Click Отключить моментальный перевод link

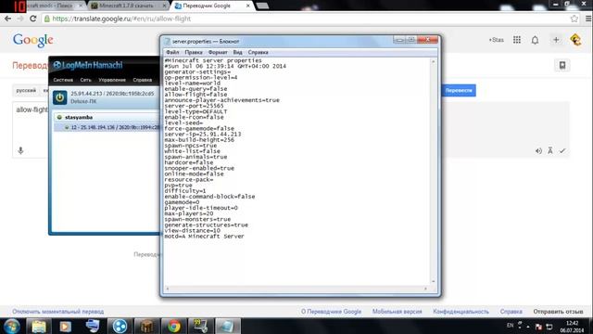click(x=57, y=312)
